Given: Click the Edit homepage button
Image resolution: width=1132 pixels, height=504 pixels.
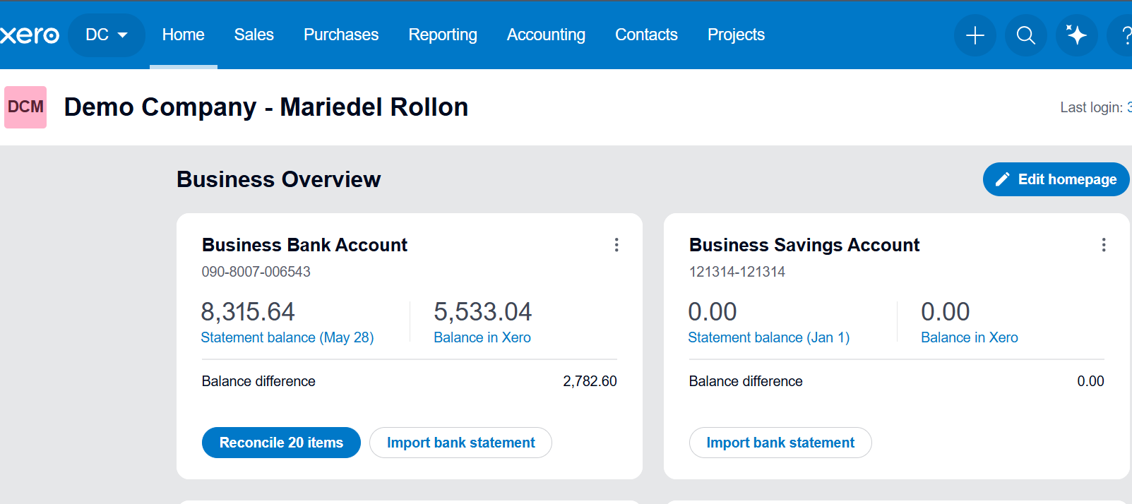Looking at the screenshot, I should point(1056,179).
